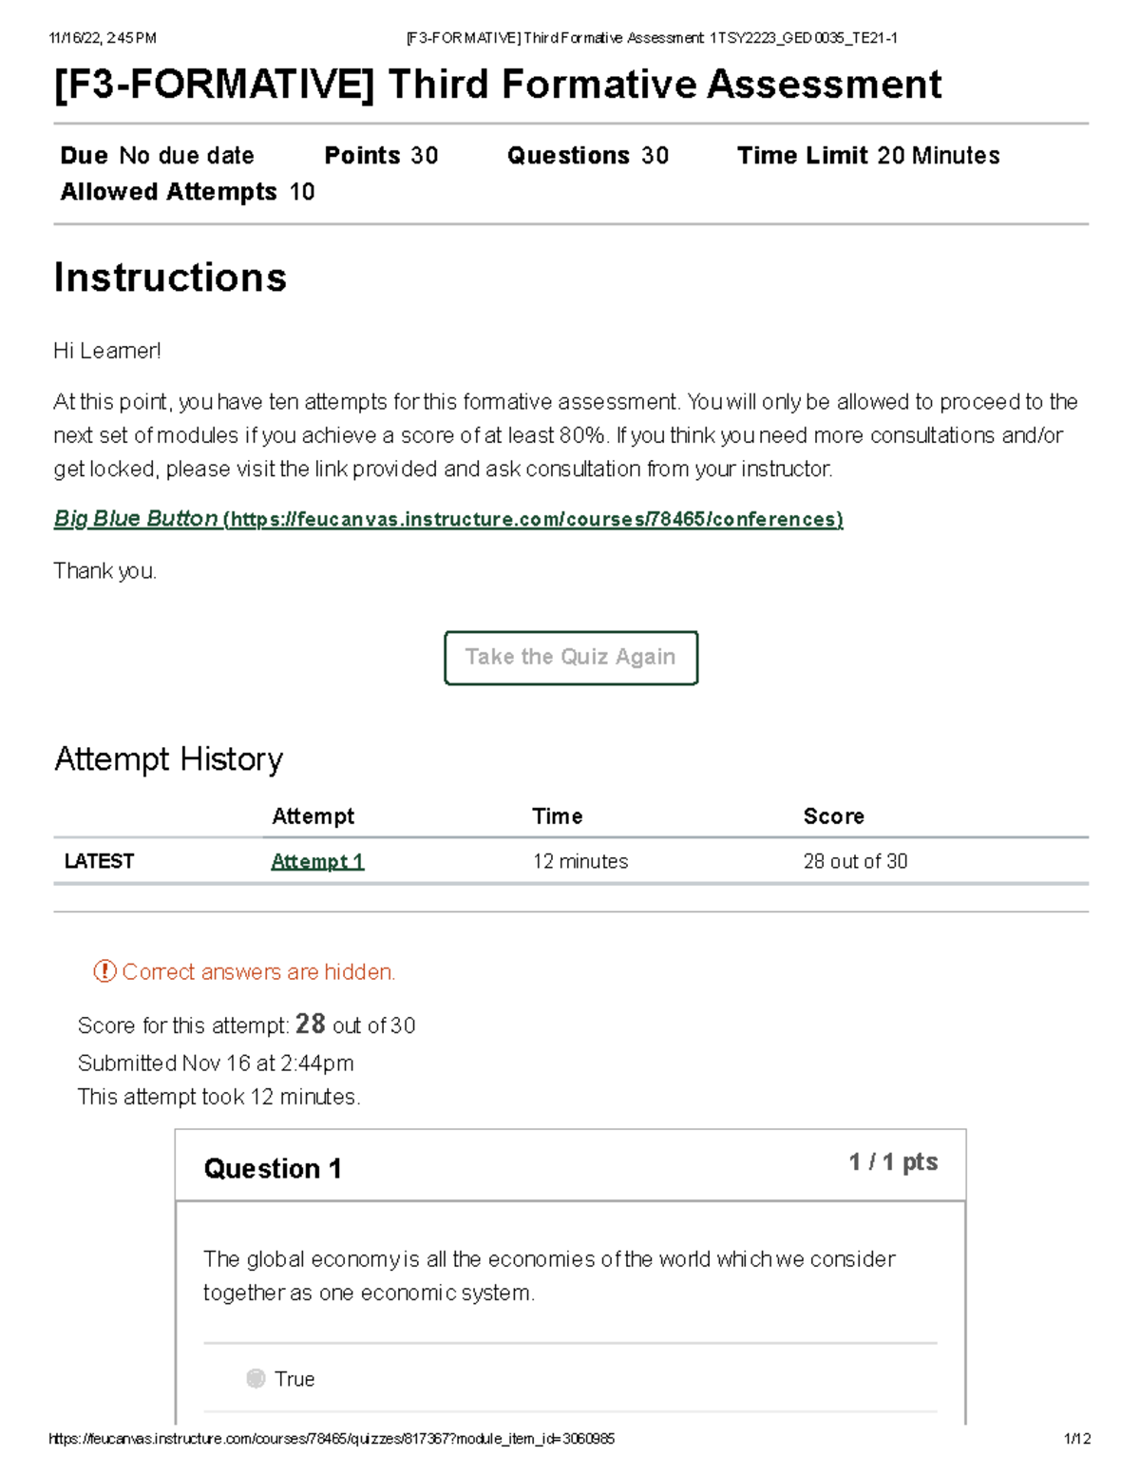Click the 'Time Limit 20 Minutes' text
Image resolution: width=1140 pixels, height=1476 pixels.
(x=868, y=155)
